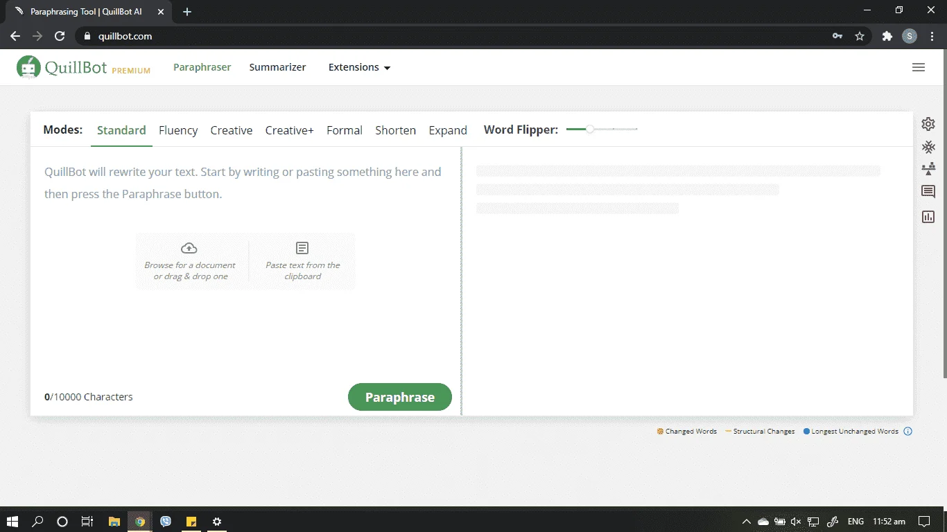Switch to Fluency mode

(178, 130)
